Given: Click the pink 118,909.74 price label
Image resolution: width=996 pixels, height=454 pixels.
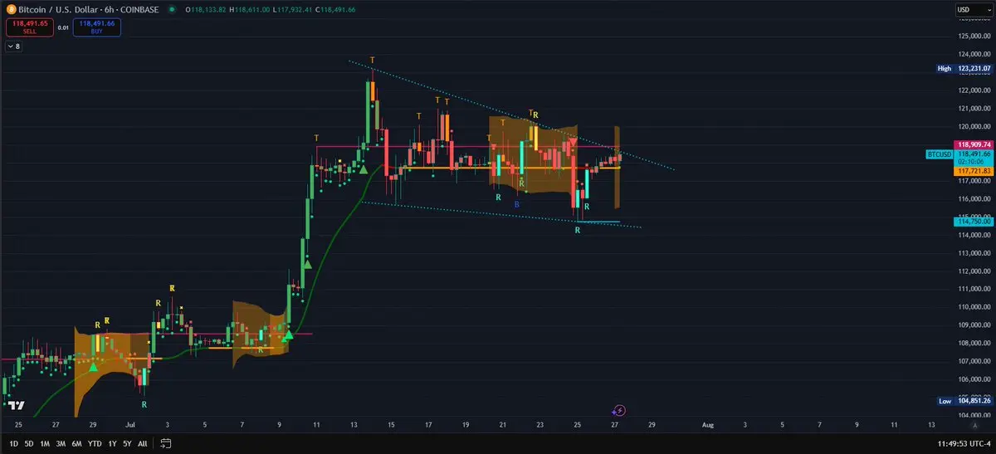Looking at the screenshot, I should (974, 144).
